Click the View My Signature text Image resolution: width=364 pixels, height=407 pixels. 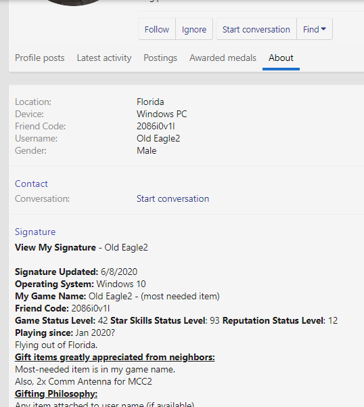click(x=55, y=247)
